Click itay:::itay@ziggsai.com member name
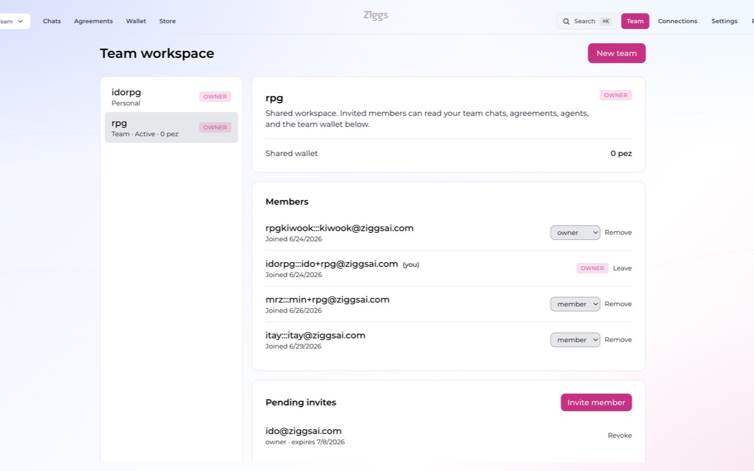Screen dimensions: 754x471 [315, 335]
